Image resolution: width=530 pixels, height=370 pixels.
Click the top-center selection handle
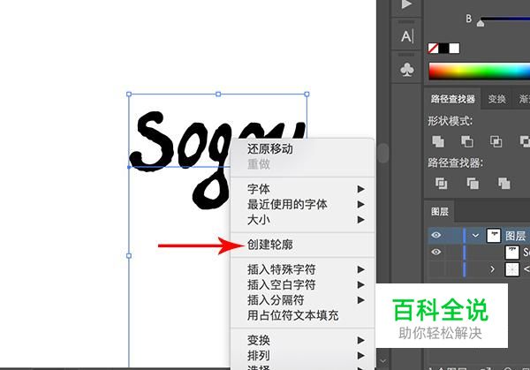[218, 94]
